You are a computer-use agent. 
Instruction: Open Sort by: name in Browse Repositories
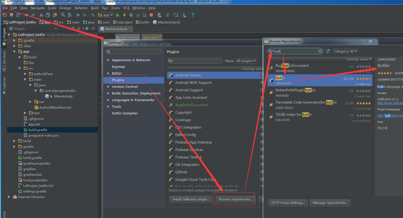[359, 59]
